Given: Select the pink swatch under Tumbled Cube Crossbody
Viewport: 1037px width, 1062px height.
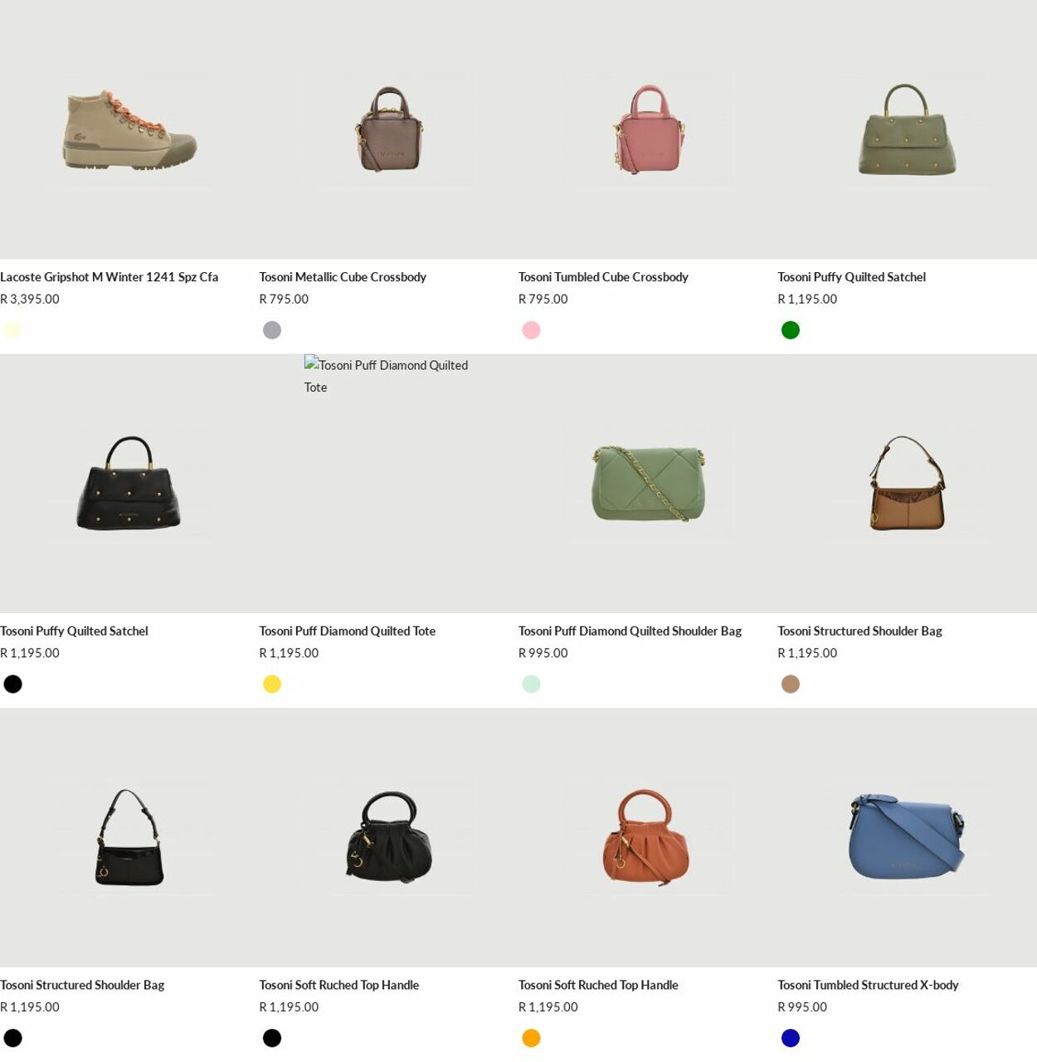Looking at the screenshot, I should tap(531, 330).
